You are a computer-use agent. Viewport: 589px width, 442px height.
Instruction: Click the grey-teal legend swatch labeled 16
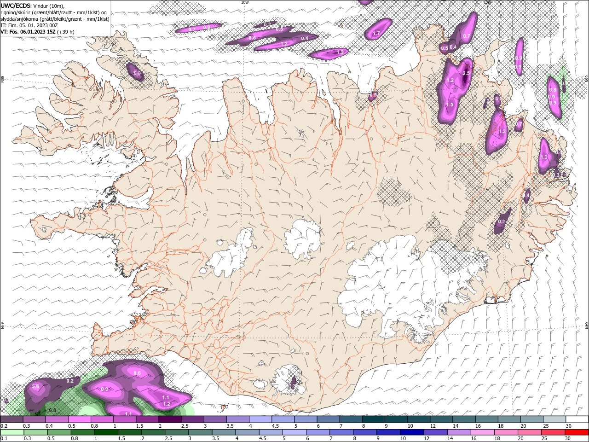tap(486, 419)
